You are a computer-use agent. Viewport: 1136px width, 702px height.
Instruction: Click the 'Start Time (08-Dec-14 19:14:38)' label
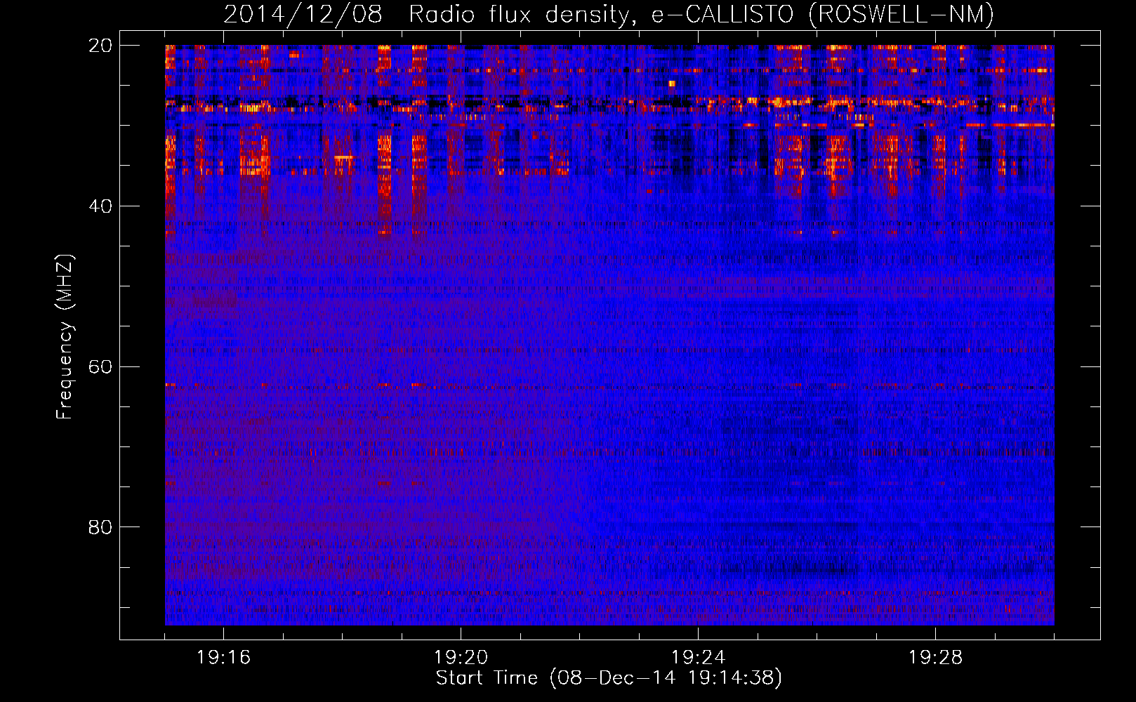pos(609,678)
